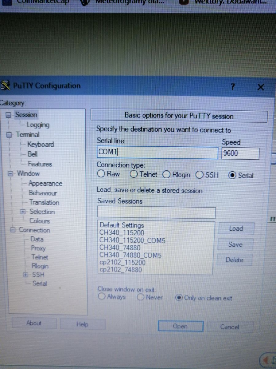Select SSH connection type
The height and width of the screenshot is (369, 276).
coord(199,175)
